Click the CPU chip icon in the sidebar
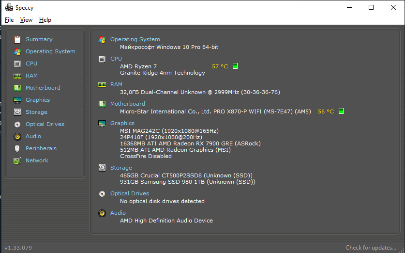Screen dimensions: 405x253 click(x=17, y=63)
